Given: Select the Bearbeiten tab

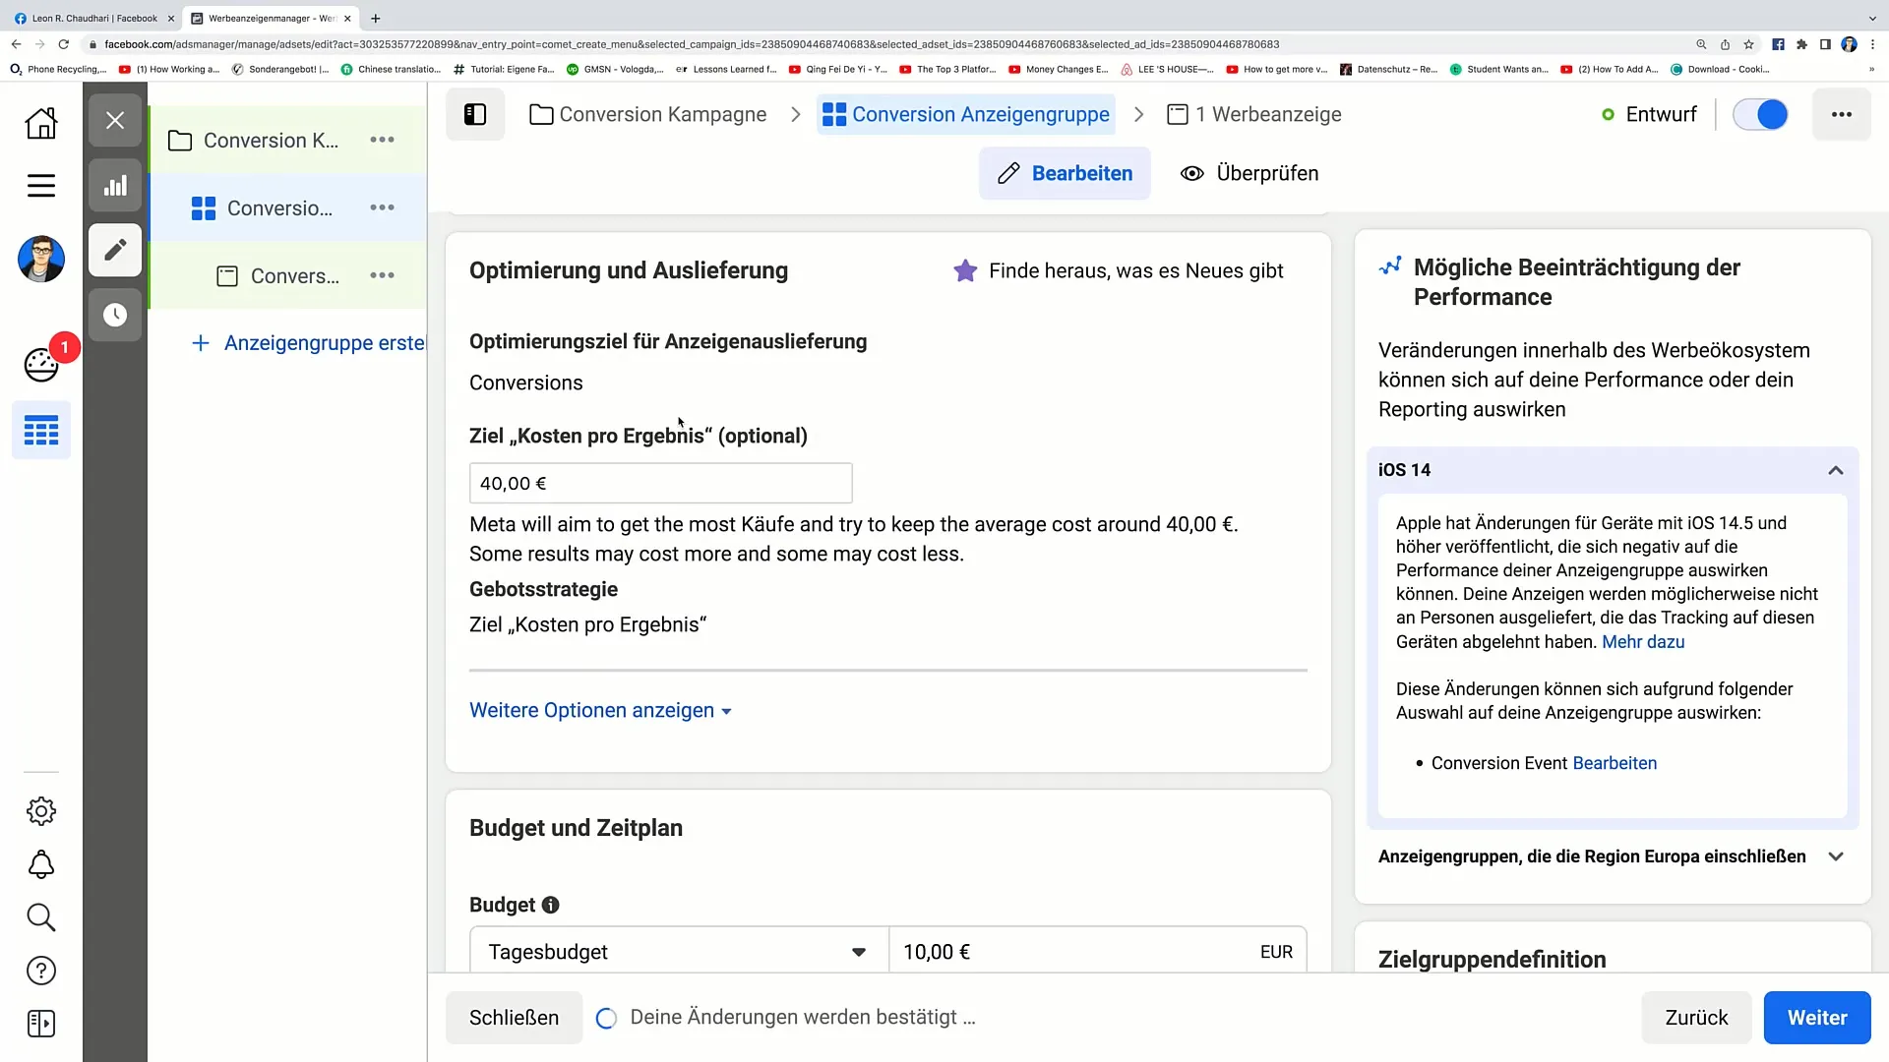Looking at the screenshot, I should [1065, 174].
